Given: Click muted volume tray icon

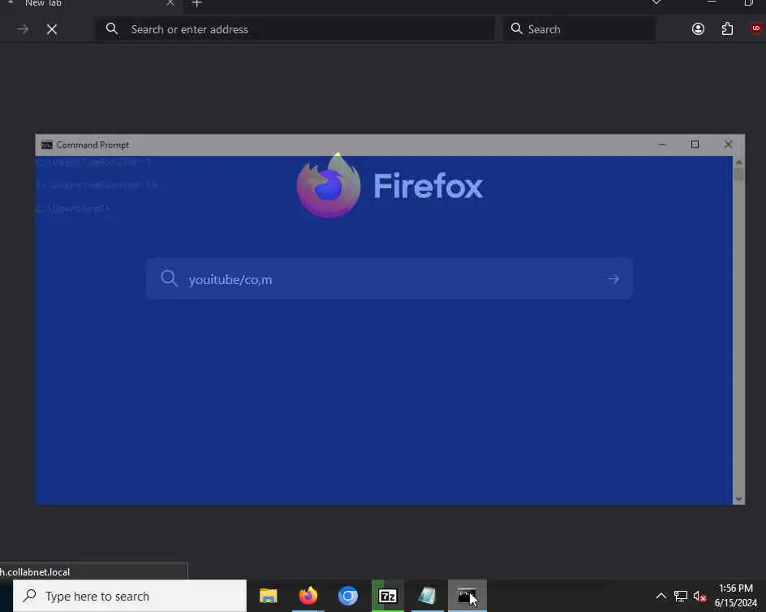Looking at the screenshot, I should (x=699, y=597).
